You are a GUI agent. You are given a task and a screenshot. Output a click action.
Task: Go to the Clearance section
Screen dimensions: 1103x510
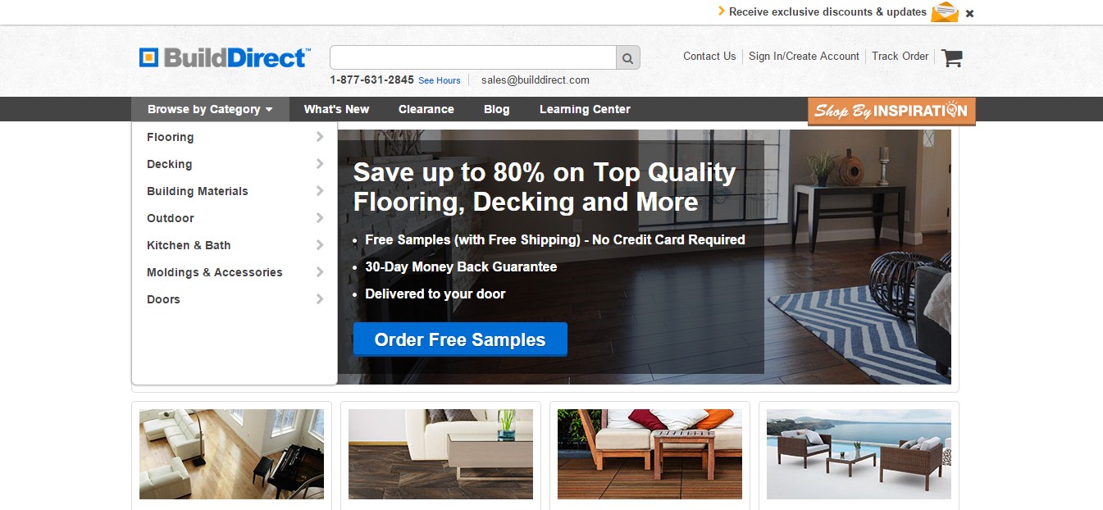click(x=426, y=109)
